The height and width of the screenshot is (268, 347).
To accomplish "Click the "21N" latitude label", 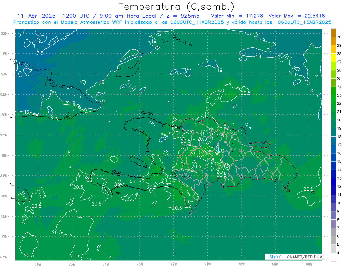I will [5, 74].
